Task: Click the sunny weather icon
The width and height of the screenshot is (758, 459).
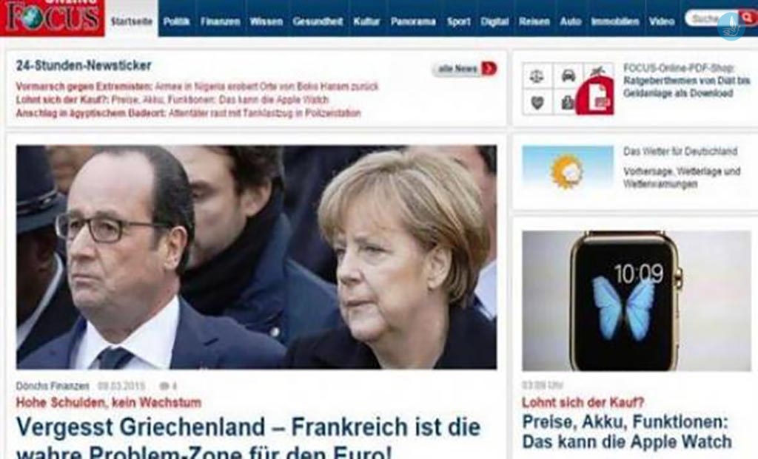Action: tap(568, 171)
